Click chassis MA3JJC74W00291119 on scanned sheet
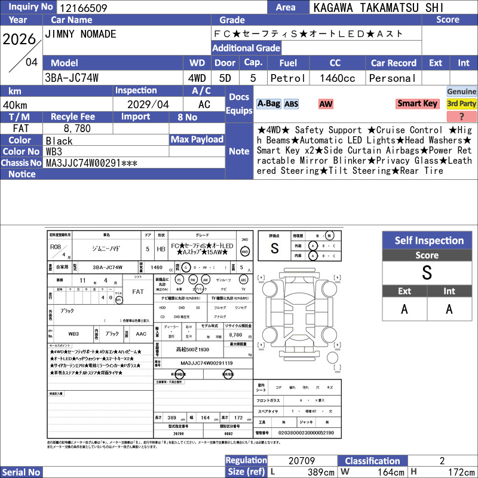The height and width of the screenshot is (478, 478). 206,363
